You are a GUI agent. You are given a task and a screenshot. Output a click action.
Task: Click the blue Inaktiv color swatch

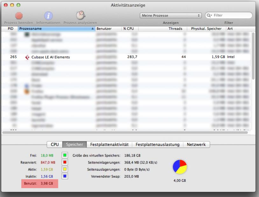pyautogui.click(x=65, y=175)
